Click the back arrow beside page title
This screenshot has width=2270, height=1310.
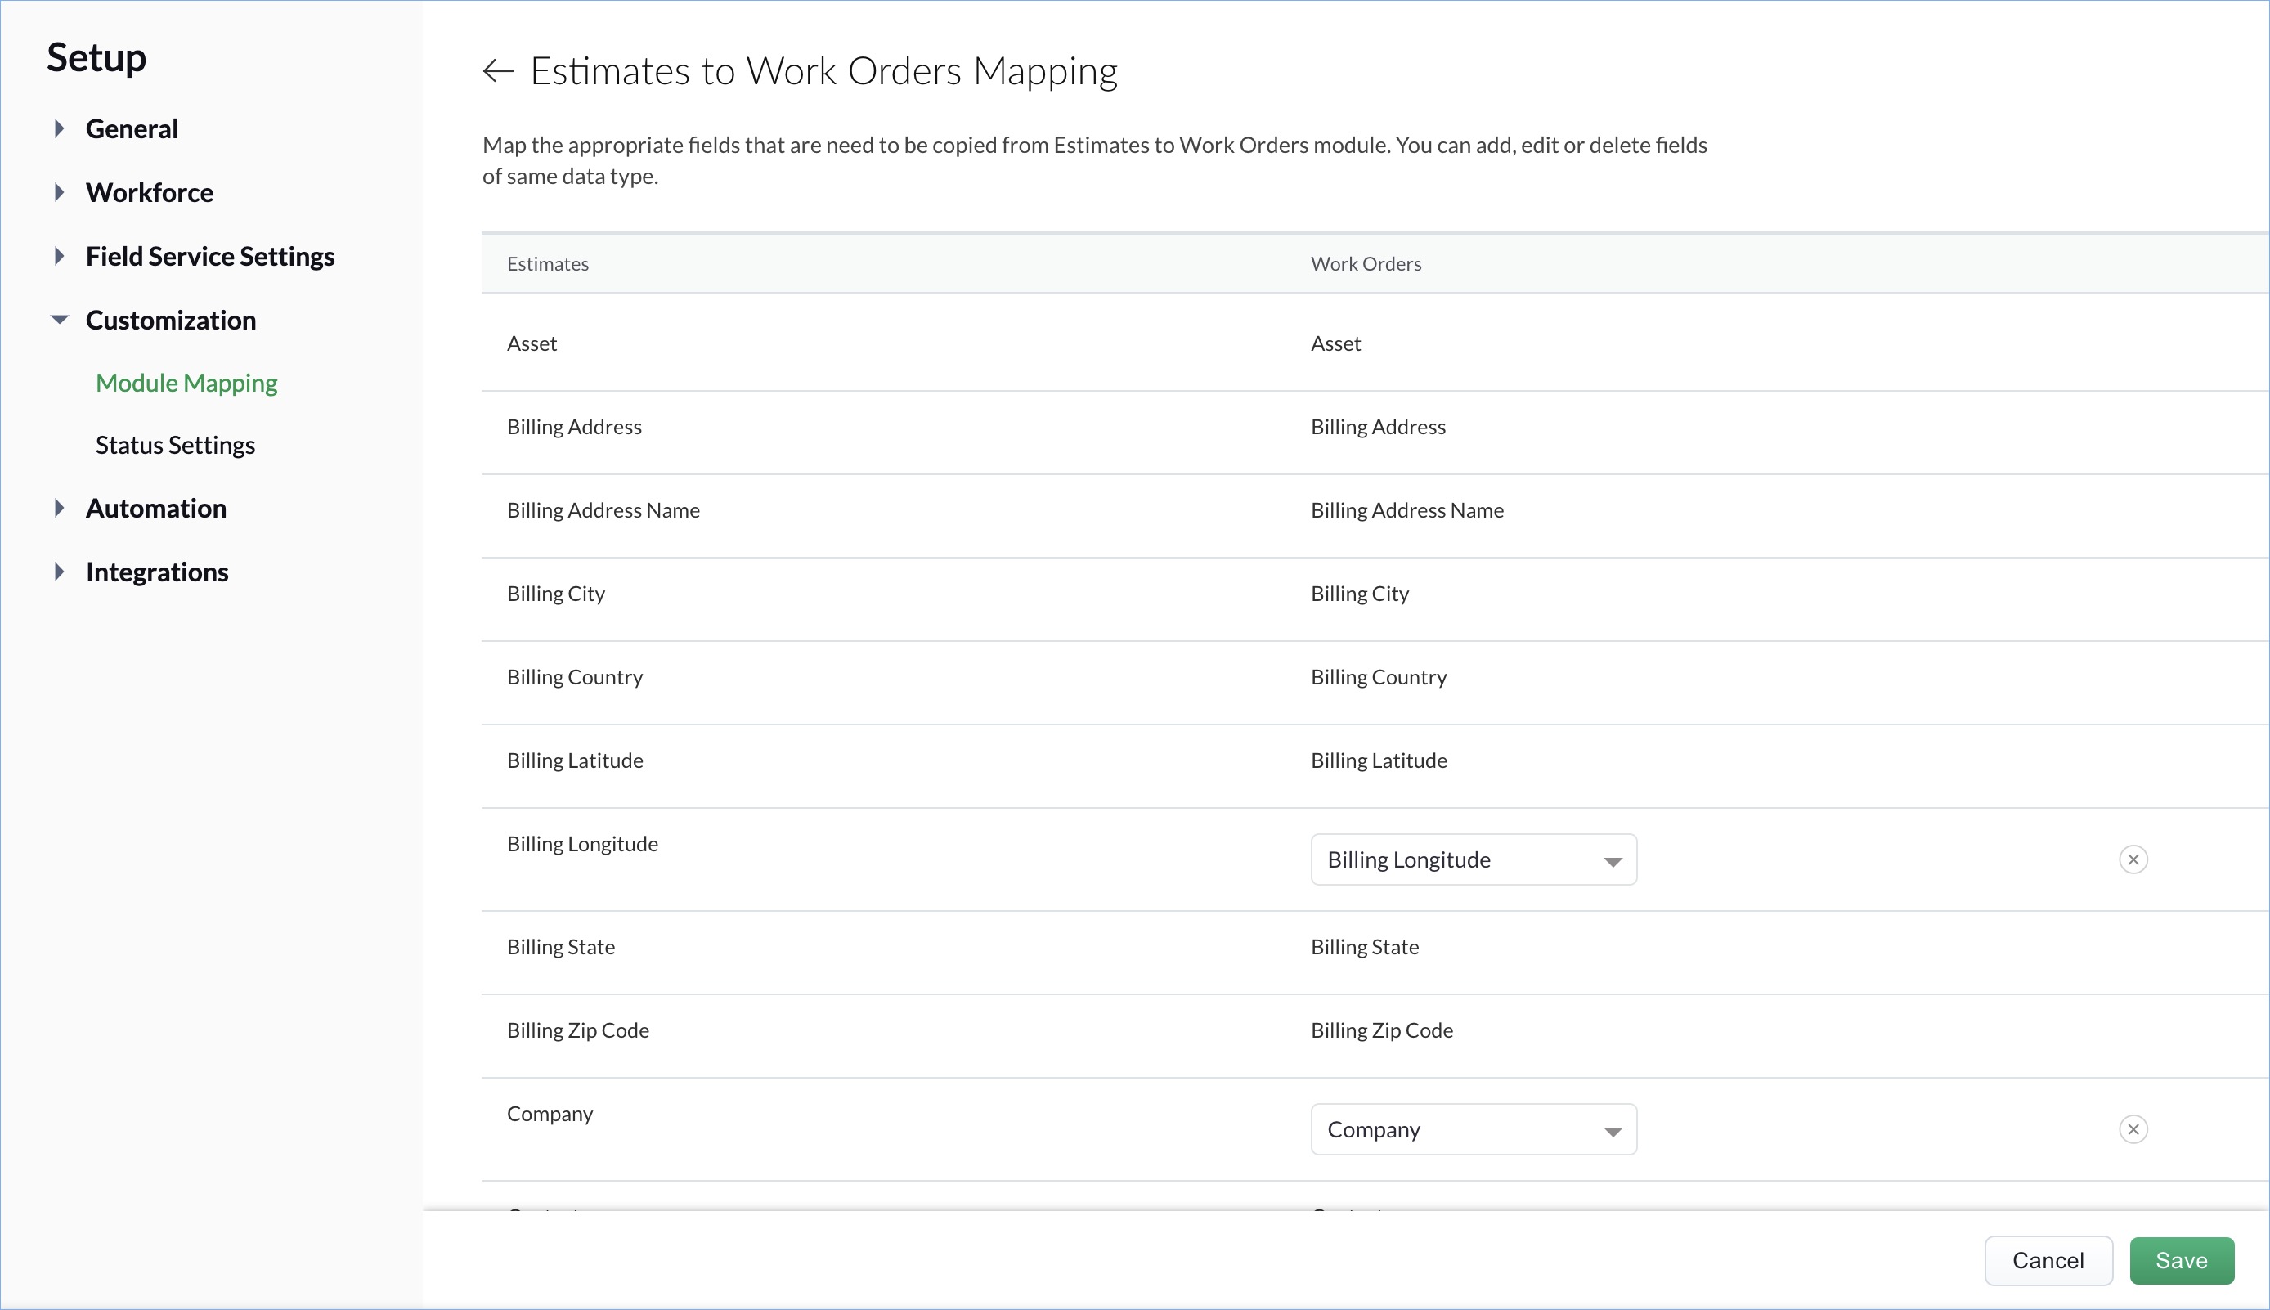(x=497, y=71)
